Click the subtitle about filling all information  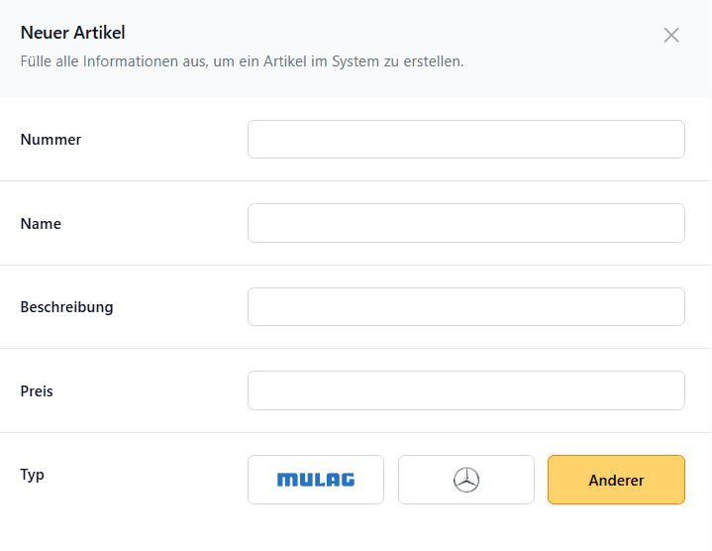pos(242,61)
